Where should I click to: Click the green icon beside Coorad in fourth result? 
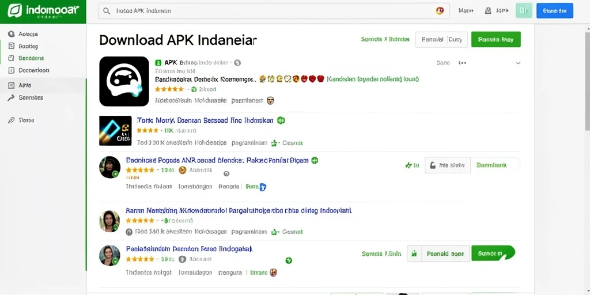point(275,232)
